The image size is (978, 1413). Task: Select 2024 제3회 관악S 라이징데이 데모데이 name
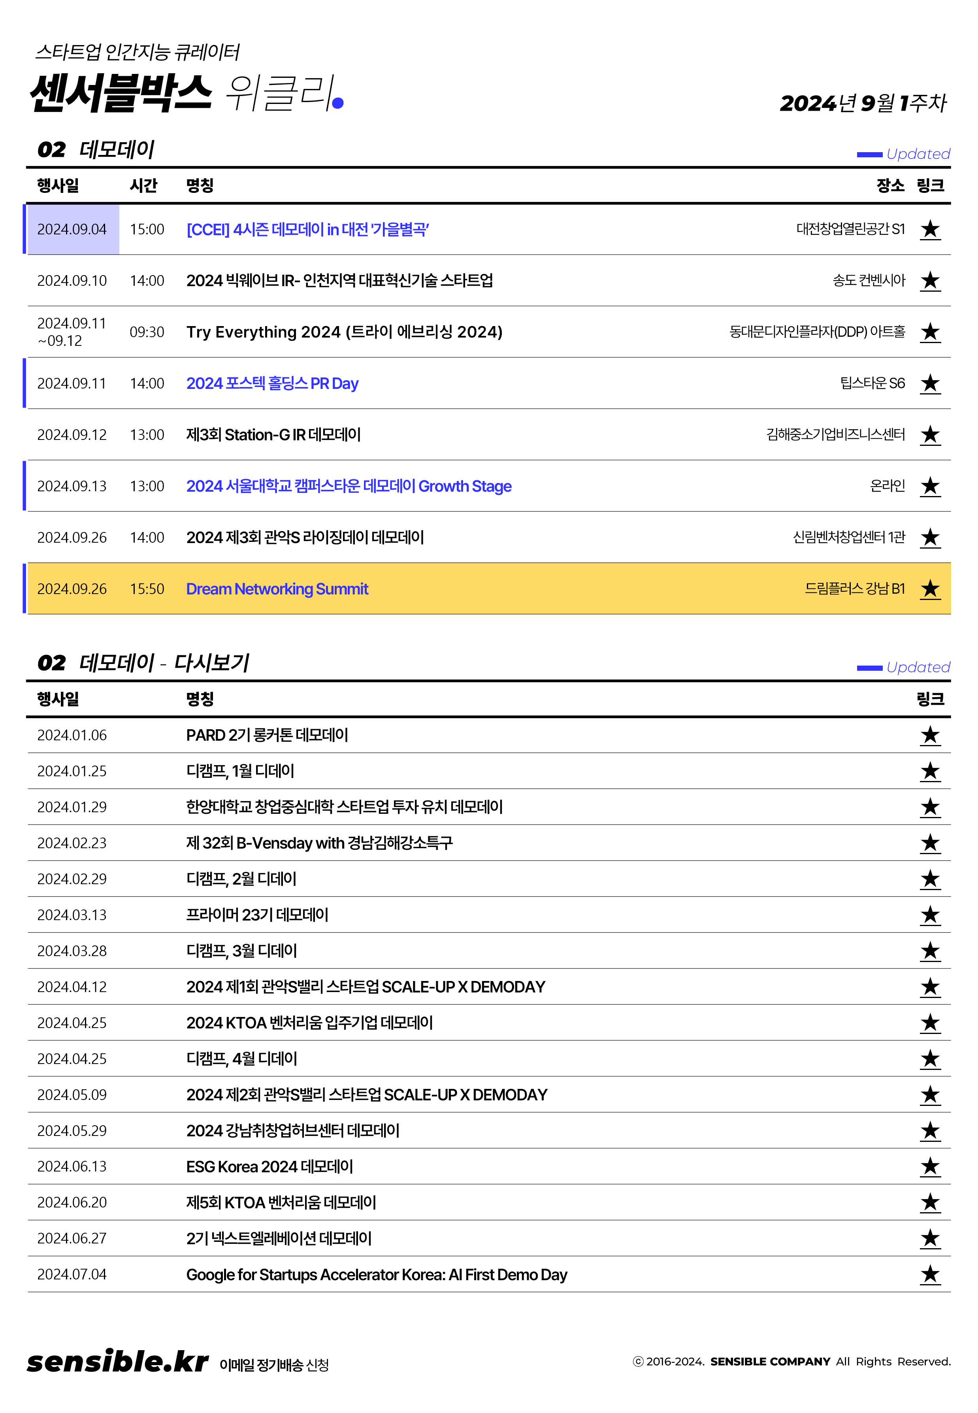click(305, 538)
